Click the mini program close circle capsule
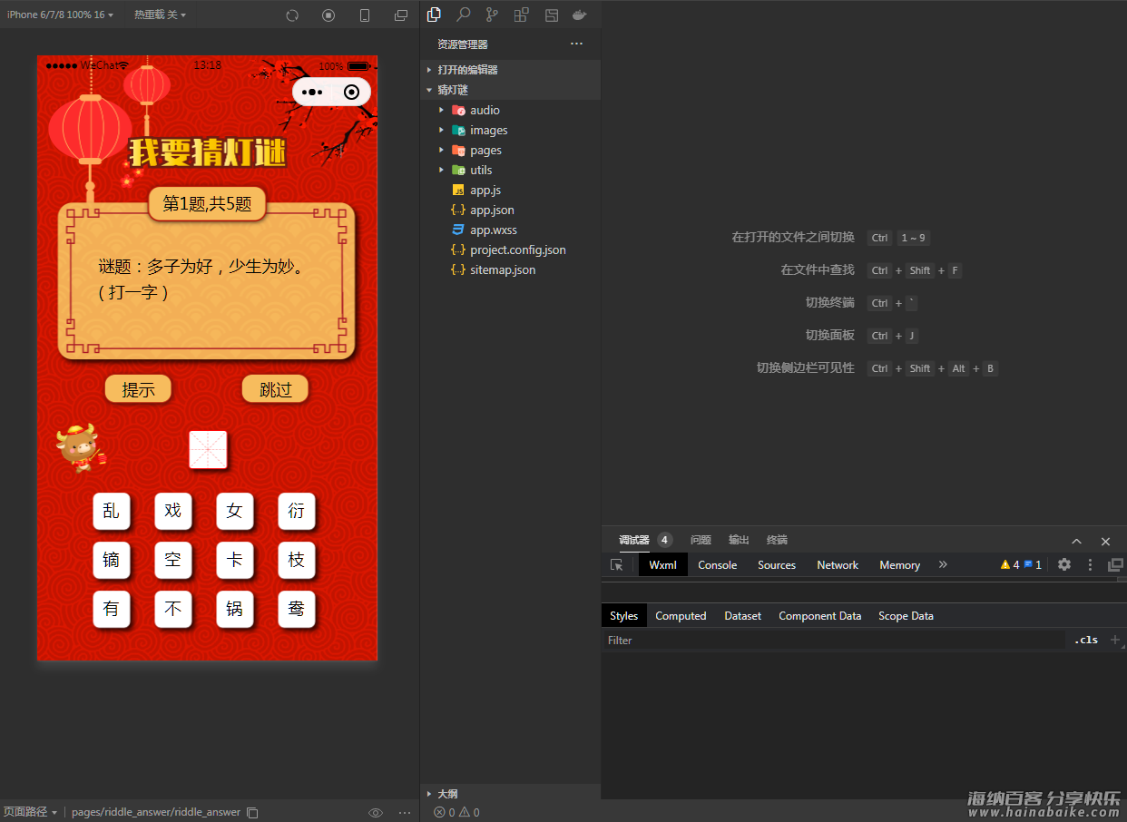Image resolution: width=1127 pixels, height=822 pixels. click(352, 92)
